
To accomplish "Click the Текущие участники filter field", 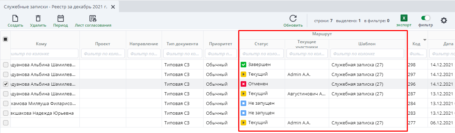I will 307,54.
